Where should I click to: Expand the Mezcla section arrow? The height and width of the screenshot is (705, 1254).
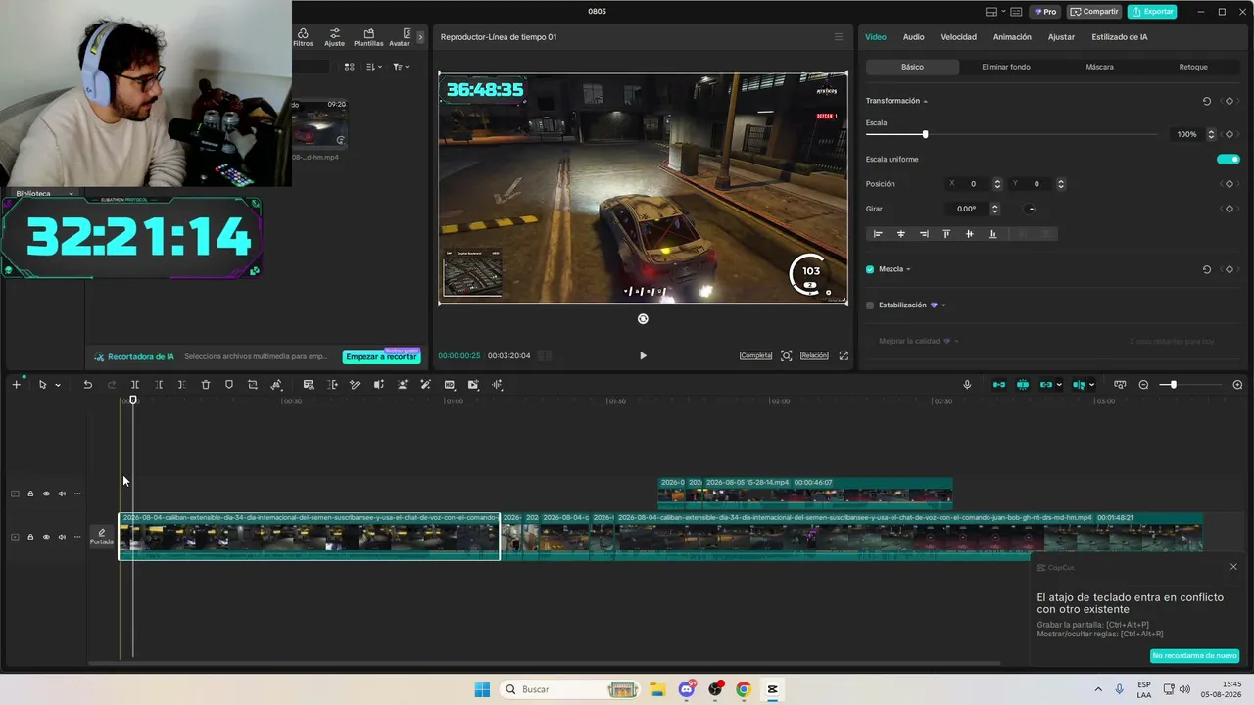click(908, 269)
